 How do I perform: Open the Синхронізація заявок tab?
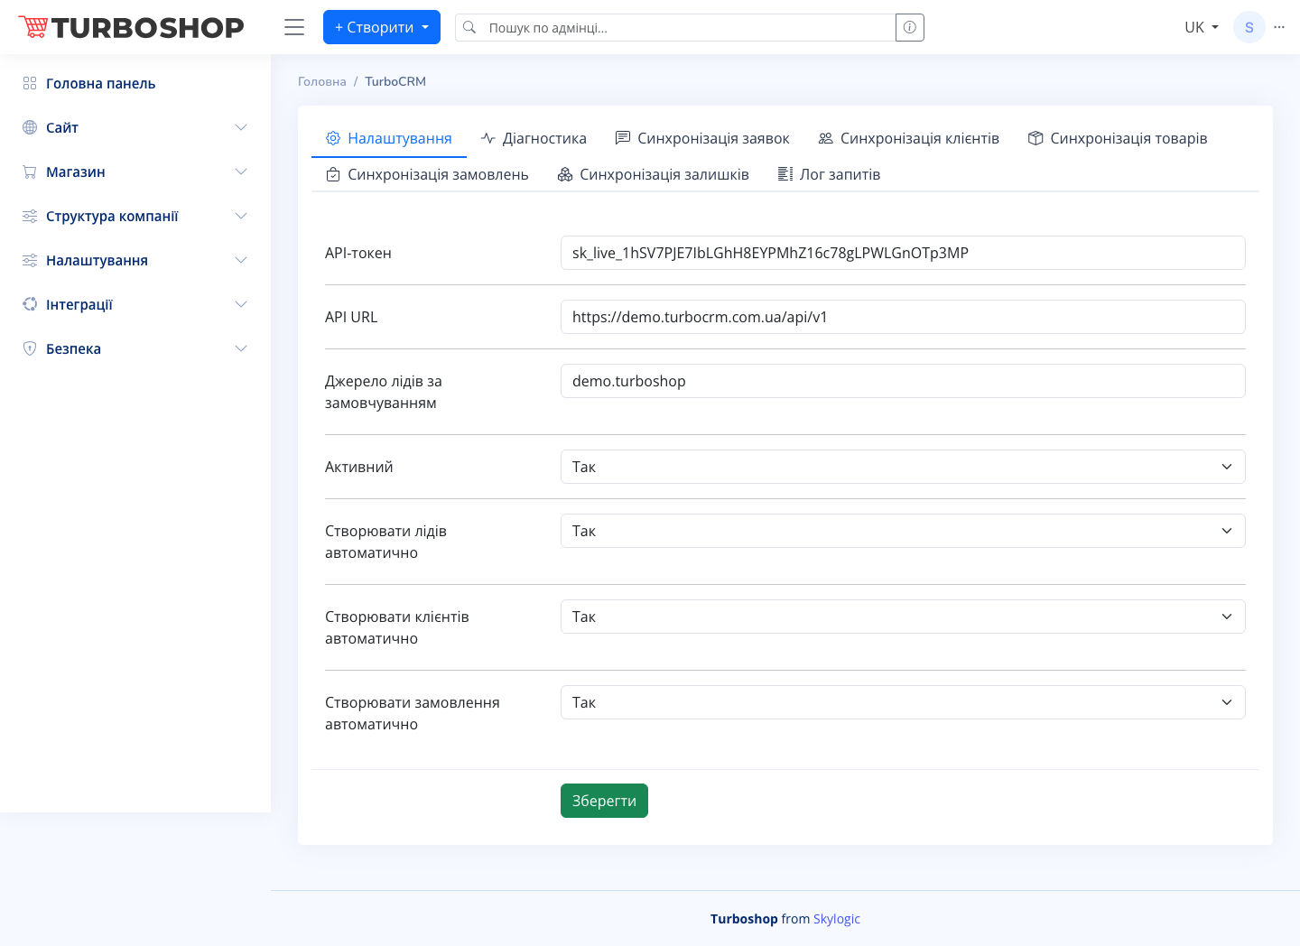point(702,138)
